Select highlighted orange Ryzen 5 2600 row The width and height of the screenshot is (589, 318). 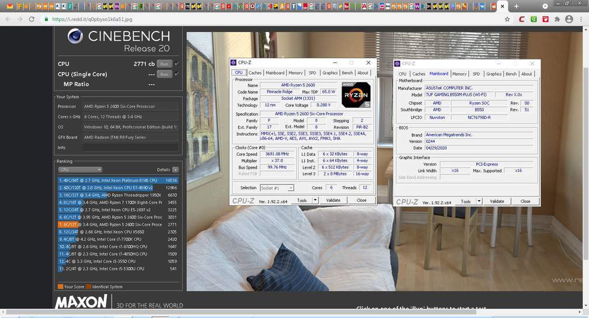(x=118, y=225)
